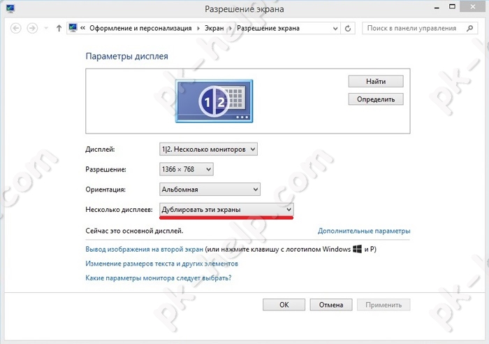Click the control panel icon in address bar
489x344 pixels.
(73, 28)
